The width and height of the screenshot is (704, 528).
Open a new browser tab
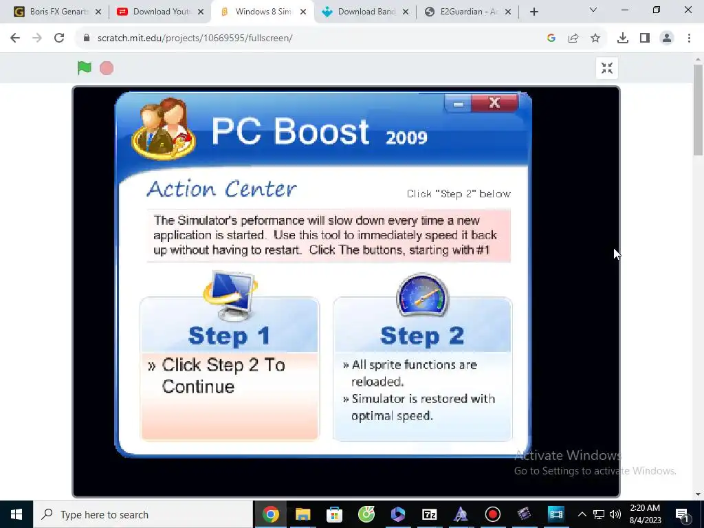[x=533, y=12]
